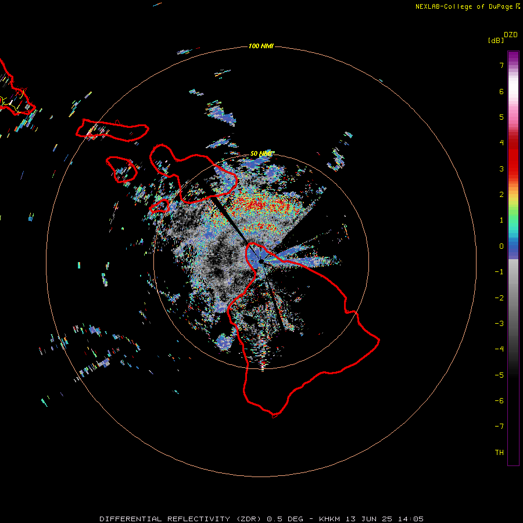This screenshot has height=523, width=523.
Task: Click the -7 value on color scale
Action: tap(499, 427)
